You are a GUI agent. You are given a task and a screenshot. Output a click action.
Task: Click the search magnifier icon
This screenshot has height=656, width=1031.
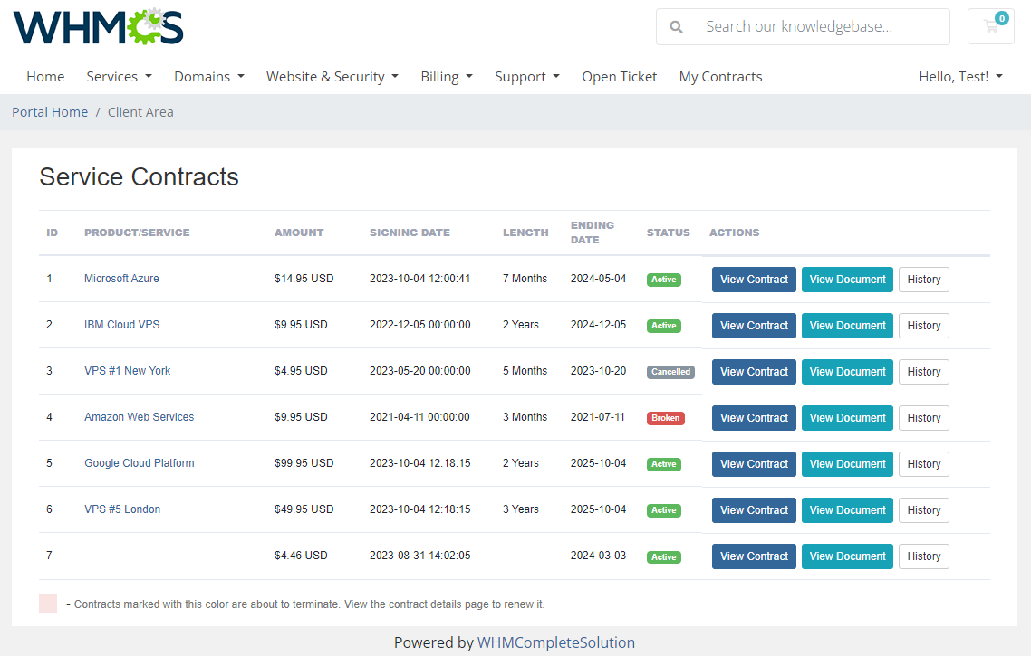pyautogui.click(x=676, y=27)
